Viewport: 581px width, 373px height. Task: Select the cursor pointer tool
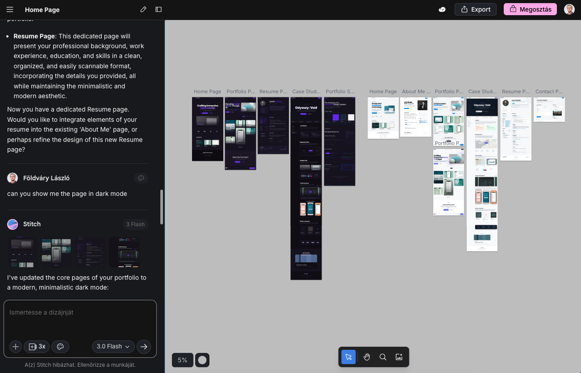349,357
